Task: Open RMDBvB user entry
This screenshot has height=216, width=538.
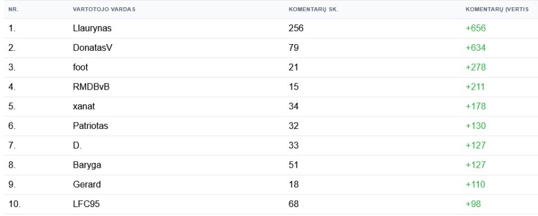Action: point(91,87)
